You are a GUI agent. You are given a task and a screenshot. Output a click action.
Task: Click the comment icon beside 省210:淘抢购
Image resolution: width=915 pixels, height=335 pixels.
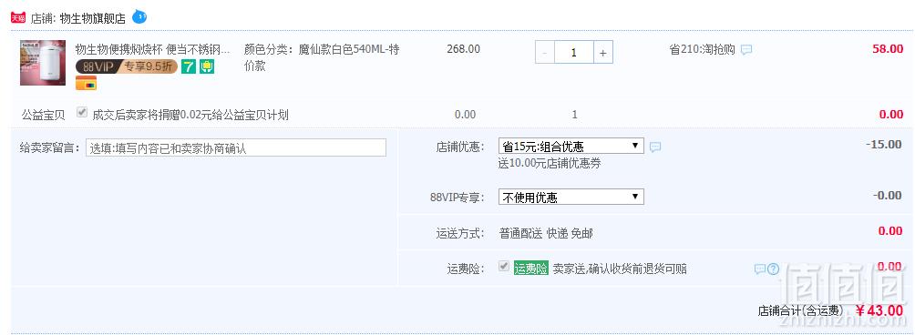(x=746, y=50)
